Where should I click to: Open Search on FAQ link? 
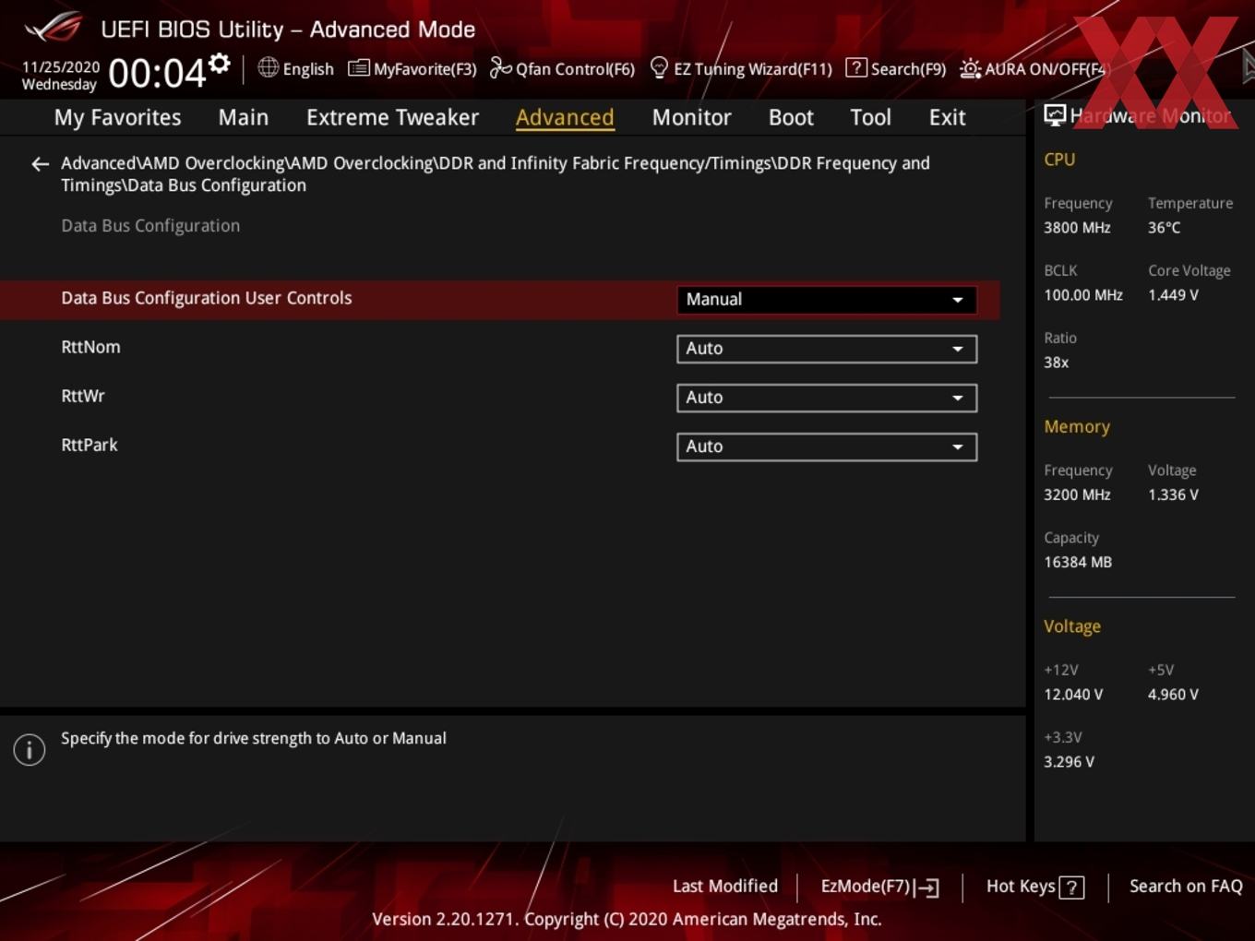(x=1186, y=887)
